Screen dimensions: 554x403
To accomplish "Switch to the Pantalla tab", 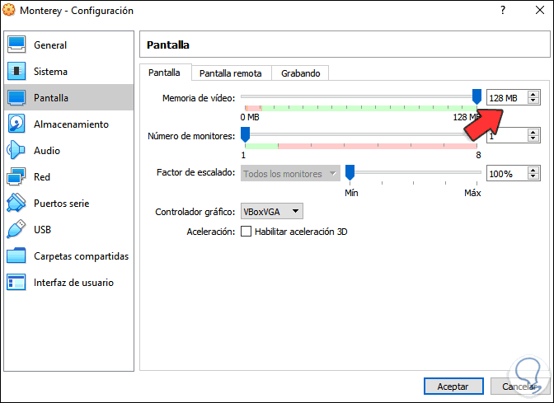I will coord(164,73).
